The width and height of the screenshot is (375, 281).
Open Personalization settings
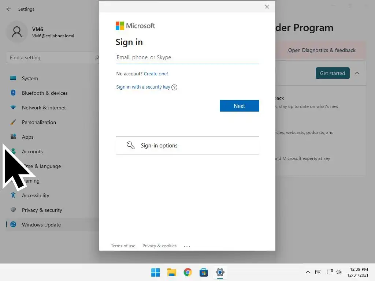[x=39, y=122]
